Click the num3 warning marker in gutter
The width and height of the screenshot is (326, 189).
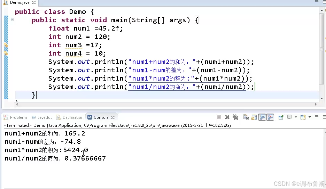6,45
